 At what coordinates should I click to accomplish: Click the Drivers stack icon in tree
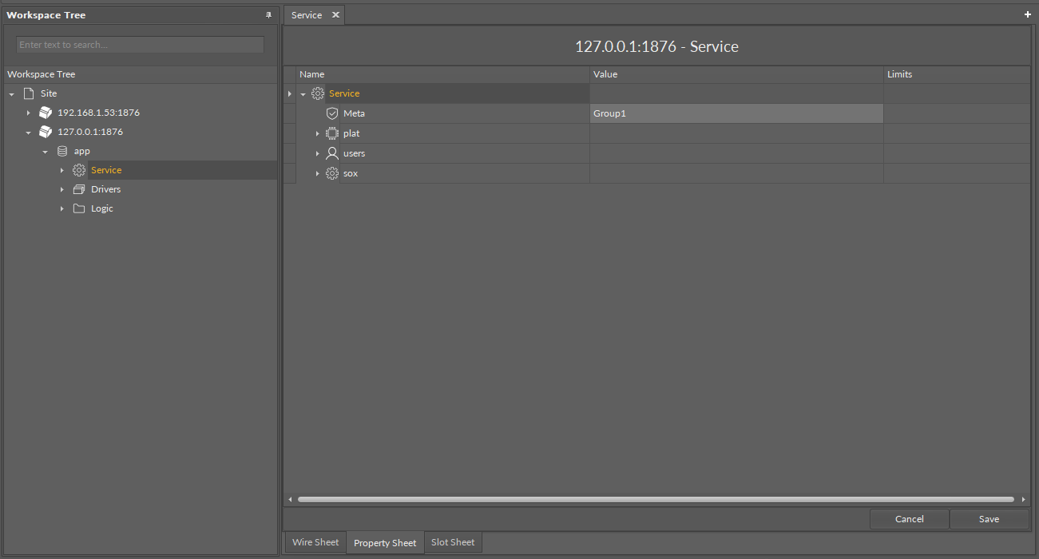point(79,189)
